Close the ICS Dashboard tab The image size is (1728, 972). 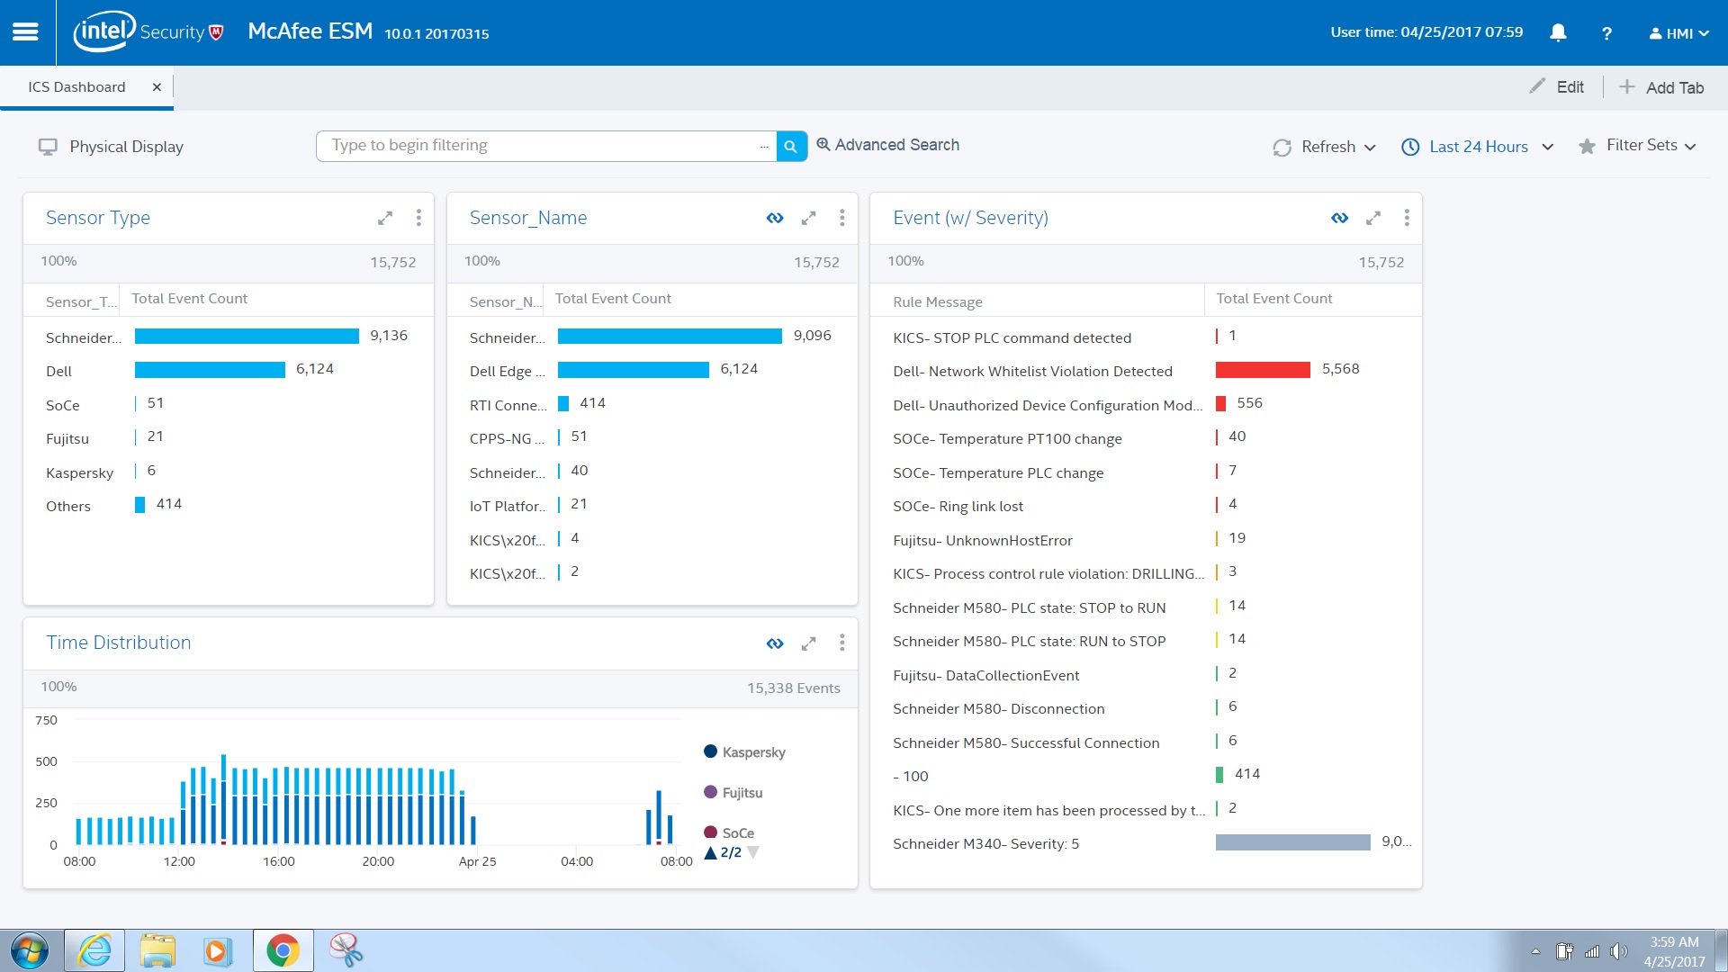pos(157,87)
